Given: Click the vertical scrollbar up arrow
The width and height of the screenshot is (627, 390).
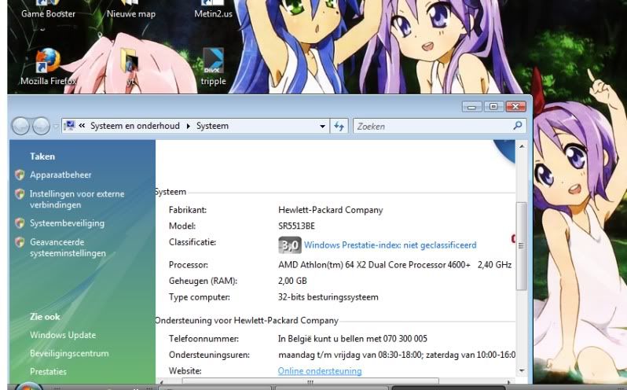Looking at the screenshot, I should click(x=522, y=147).
